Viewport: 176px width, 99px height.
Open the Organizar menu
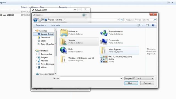pos(41,25)
